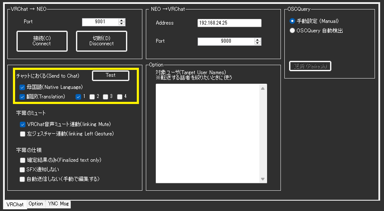Image resolution: width=384 pixels, height=211 pixels.
Task: Enable 確定結果のみ (Finalized text only)
Action: click(22, 161)
